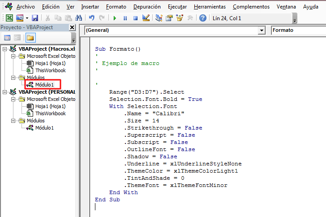The image size is (326, 217).
Task: Collapse the VBAProject (PERSONAL node
Action: coord(4,92)
